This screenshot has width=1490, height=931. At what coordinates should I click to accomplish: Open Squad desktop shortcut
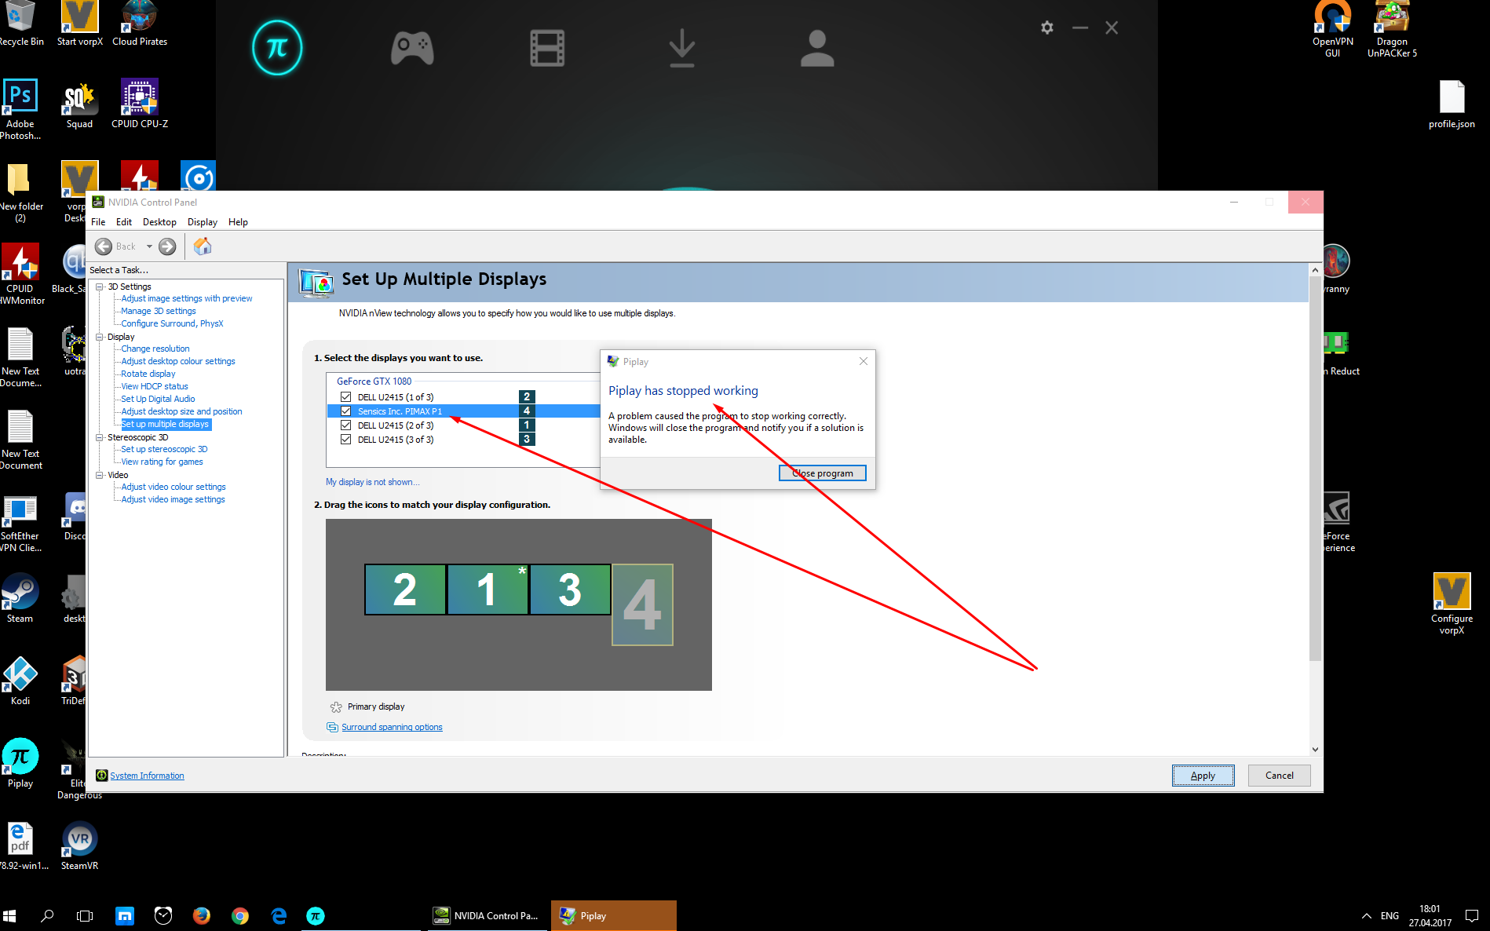coord(79,104)
